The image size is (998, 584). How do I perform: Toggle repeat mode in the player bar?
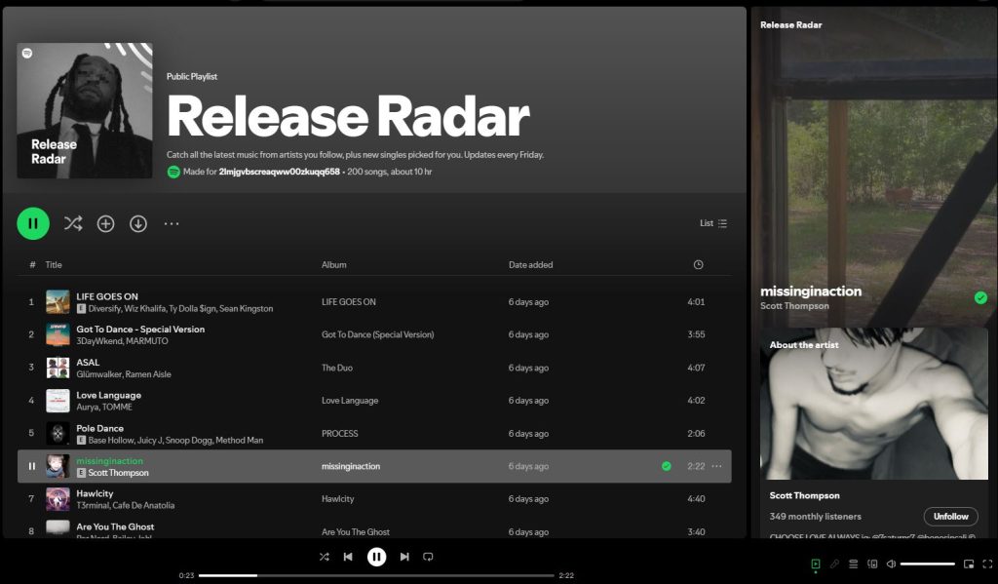429,557
